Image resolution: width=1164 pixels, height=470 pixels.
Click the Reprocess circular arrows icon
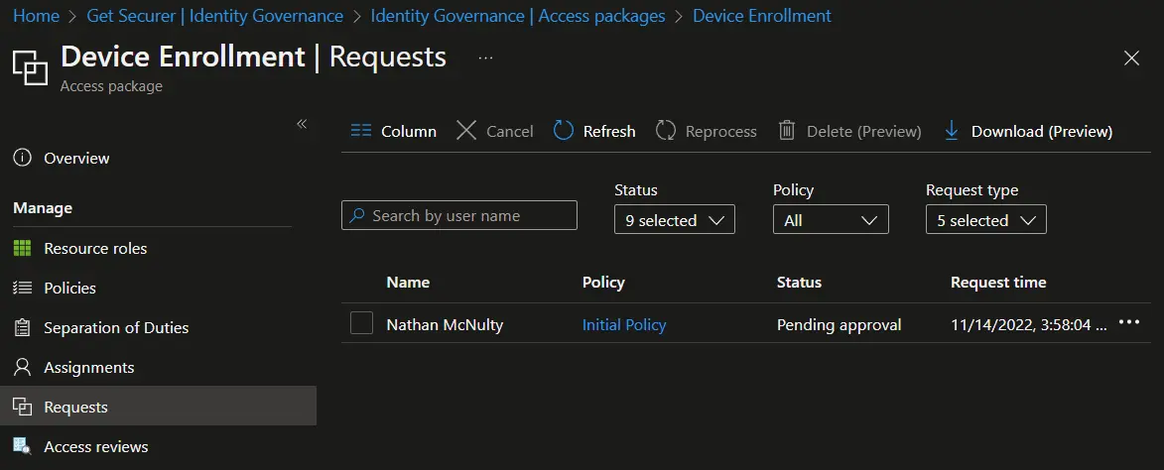click(x=666, y=131)
